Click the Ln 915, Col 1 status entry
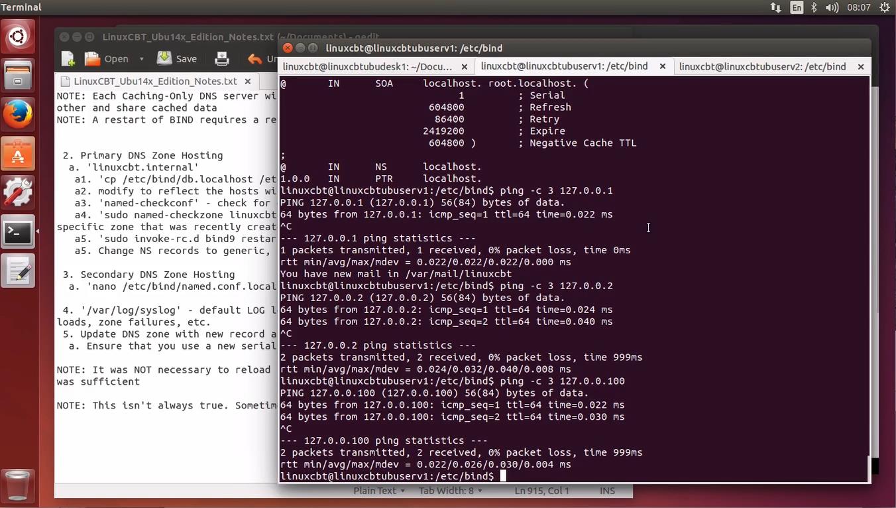 pos(542,491)
